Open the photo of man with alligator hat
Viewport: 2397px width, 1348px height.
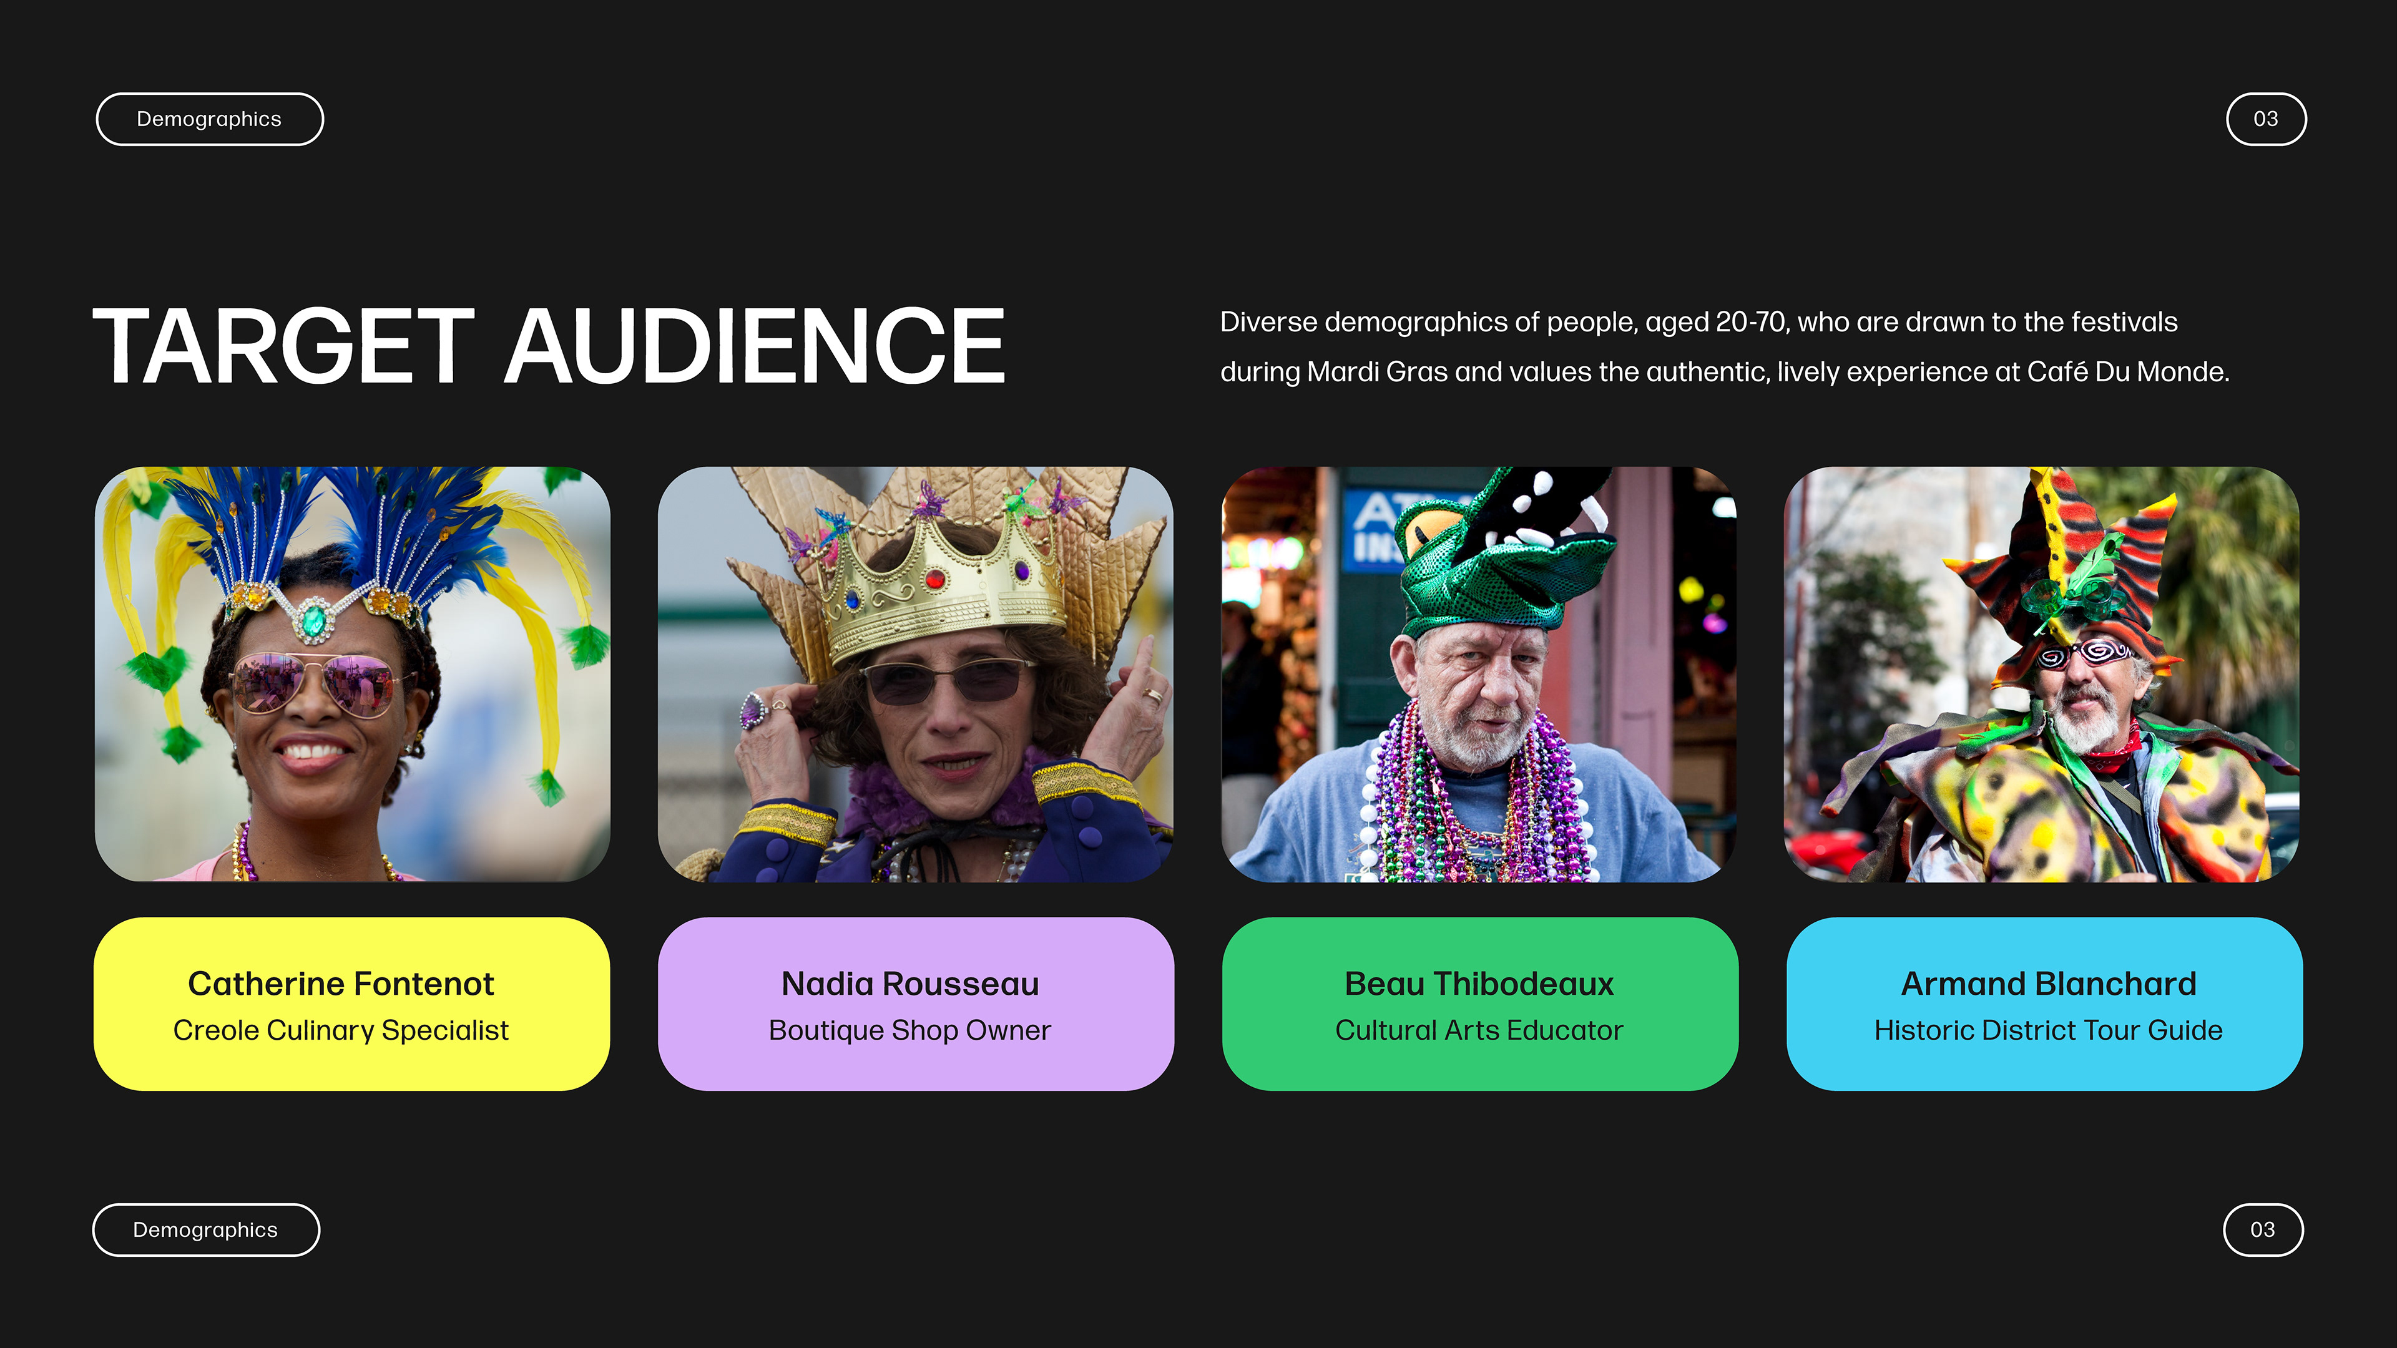pyautogui.click(x=1479, y=675)
